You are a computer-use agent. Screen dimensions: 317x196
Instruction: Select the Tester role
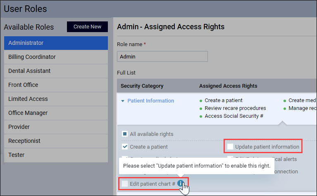click(x=56, y=155)
